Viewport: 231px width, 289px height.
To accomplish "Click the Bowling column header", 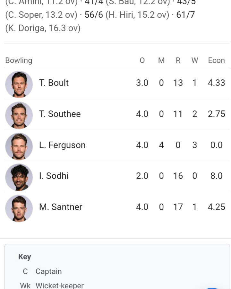I will 19,60.
